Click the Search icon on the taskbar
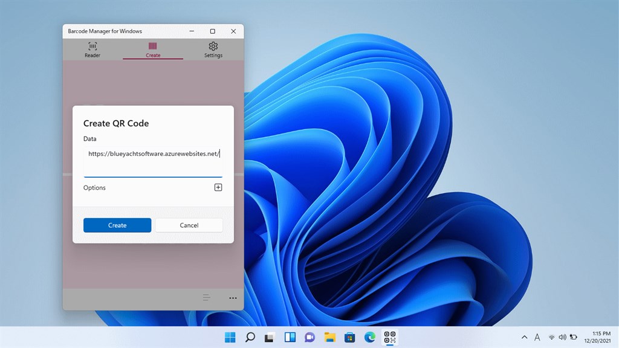The height and width of the screenshot is (348, 619). click(250, 337)
